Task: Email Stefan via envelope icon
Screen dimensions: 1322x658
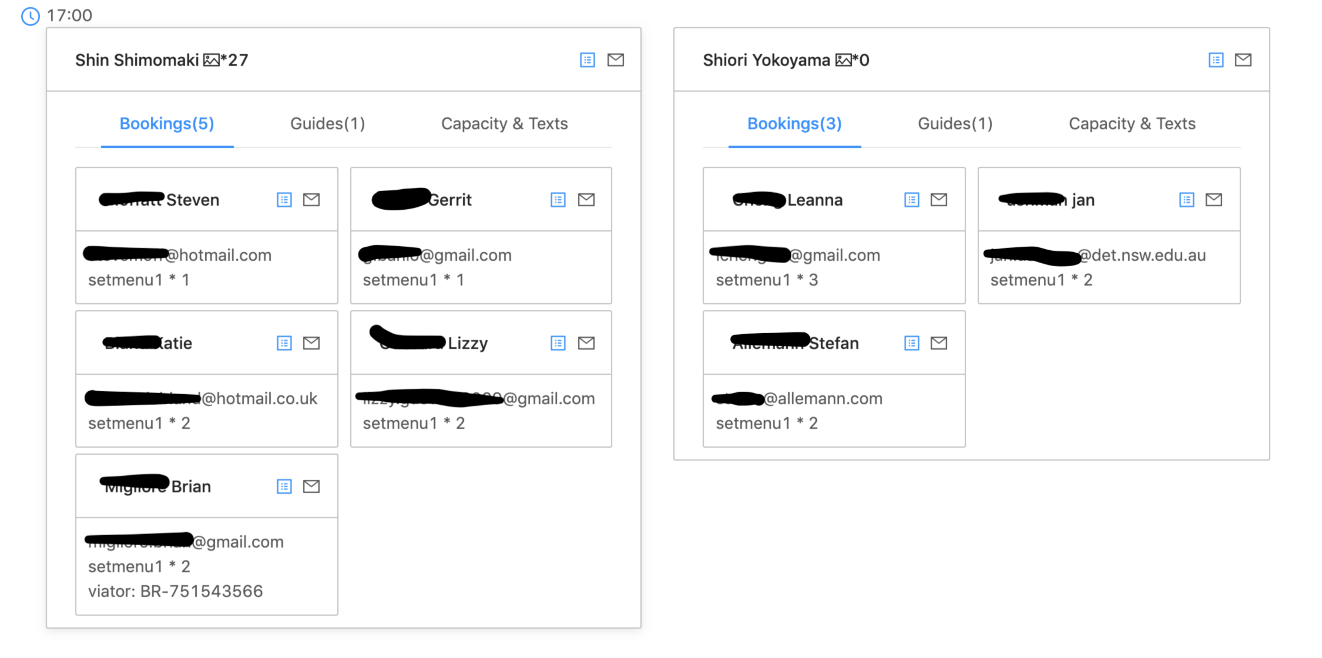Action: [938, 343]
